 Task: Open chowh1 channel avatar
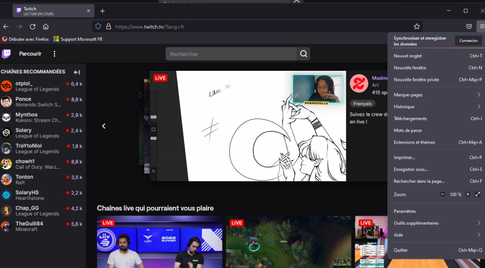[x=6, y=164]
